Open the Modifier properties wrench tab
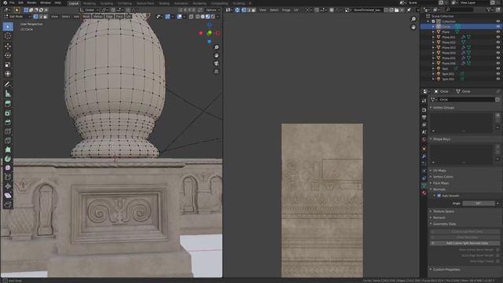 pyautogui.click(x=424, y=156)
